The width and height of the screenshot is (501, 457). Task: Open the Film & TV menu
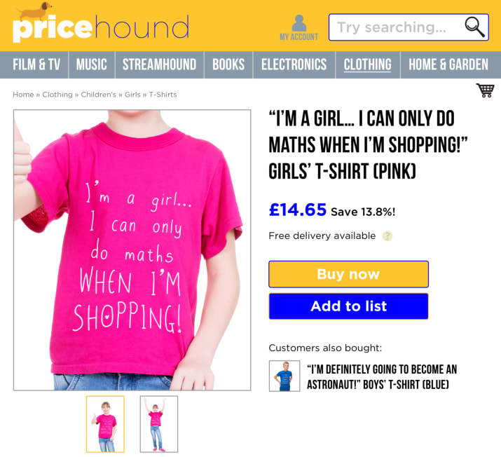[36, 64]
